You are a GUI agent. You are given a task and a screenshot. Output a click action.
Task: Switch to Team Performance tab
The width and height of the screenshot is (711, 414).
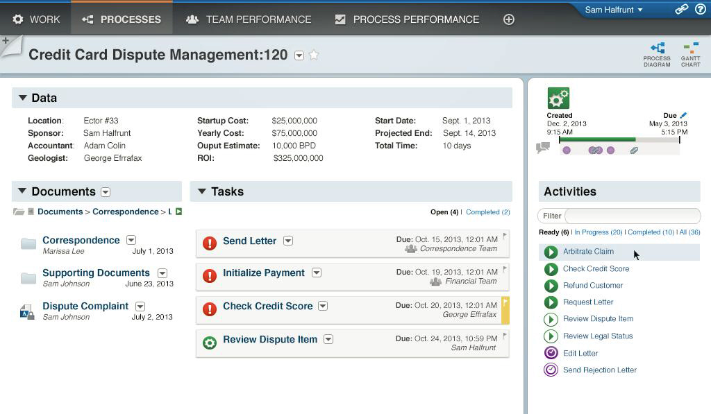coord(249,19)
